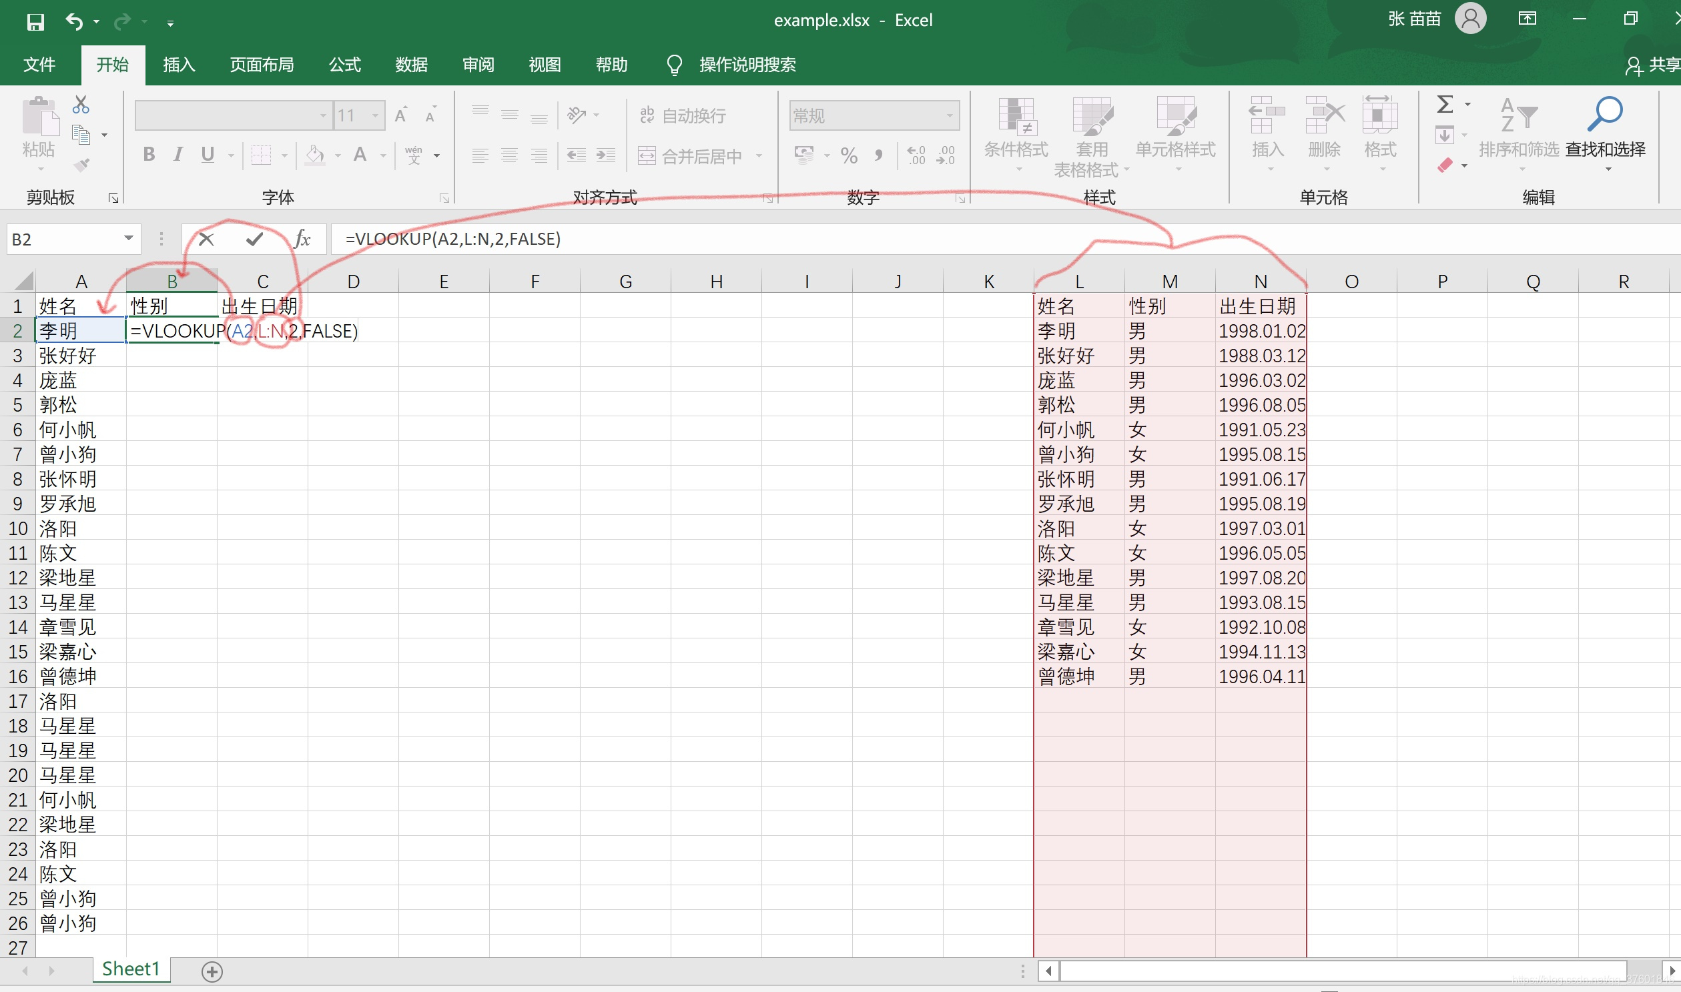Switch to the 公式 ribbon tab
Image resolution: width=1681 pixels, height=992 pixels.
tap(344, 65)
